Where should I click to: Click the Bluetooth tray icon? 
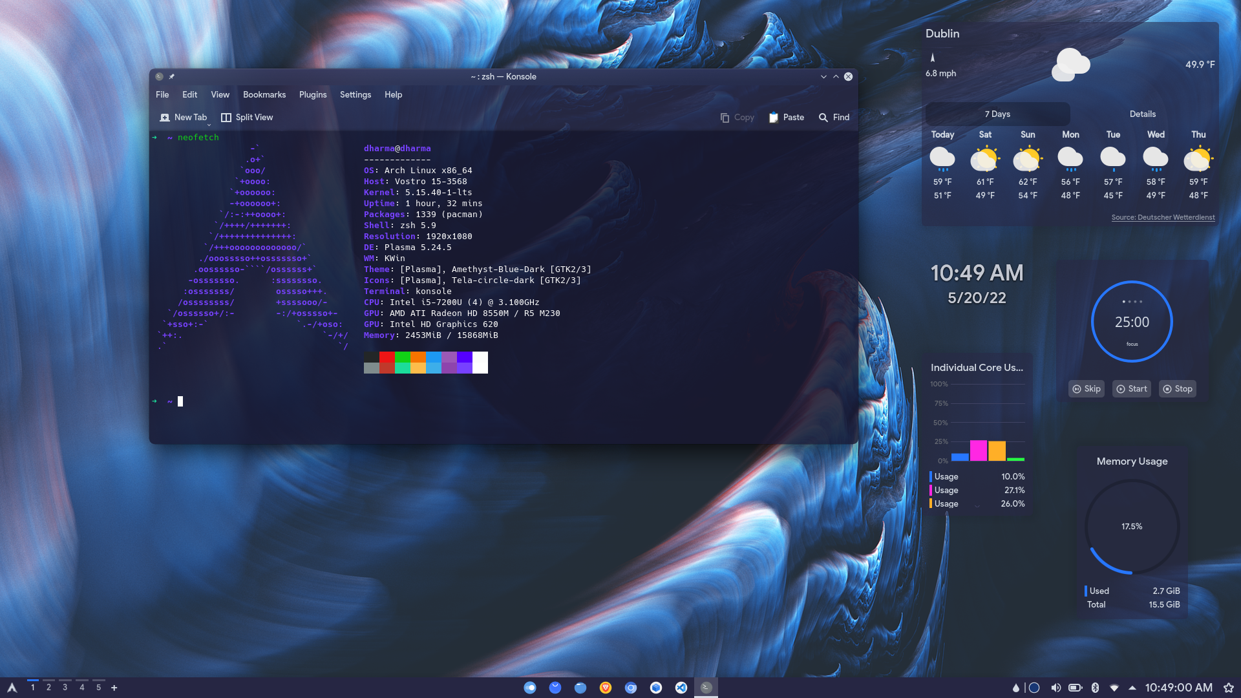click(1095, 688)
